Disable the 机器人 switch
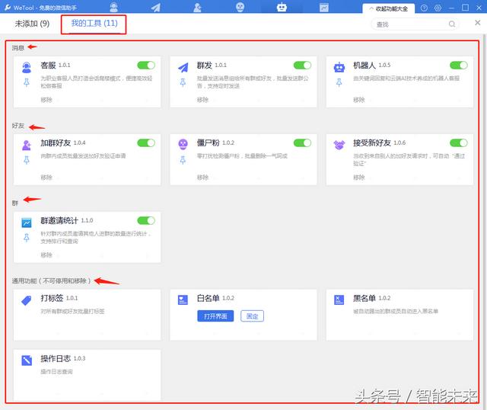Viewport: 487px width, 410px height. pyautogui.click(x=459, y=65)
